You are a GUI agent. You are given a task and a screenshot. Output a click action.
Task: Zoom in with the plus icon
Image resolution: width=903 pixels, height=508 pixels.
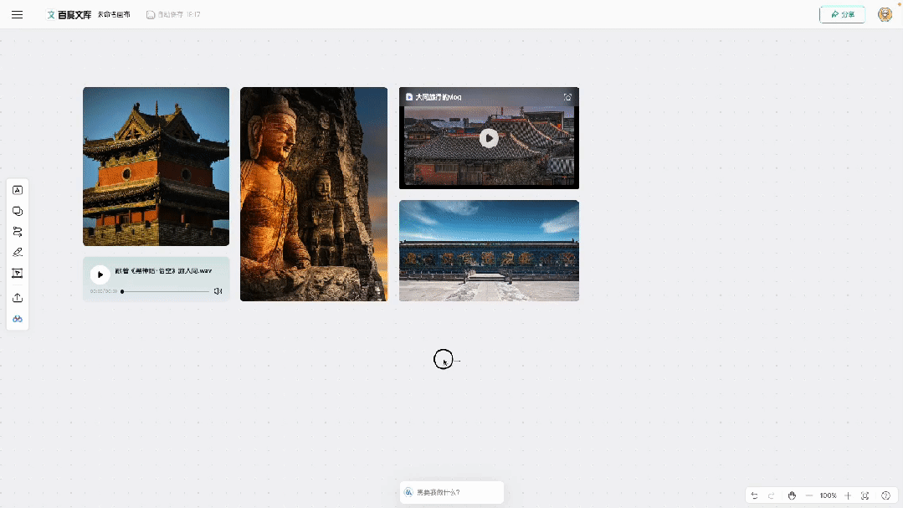point(848,495)
